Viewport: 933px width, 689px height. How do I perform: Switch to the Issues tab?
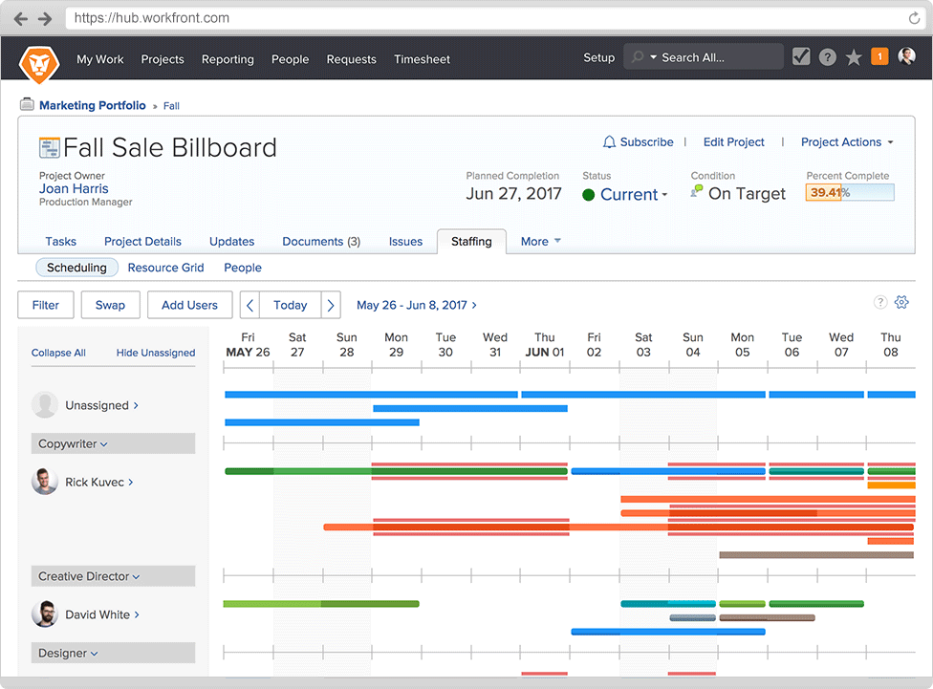tap(405, 242)
